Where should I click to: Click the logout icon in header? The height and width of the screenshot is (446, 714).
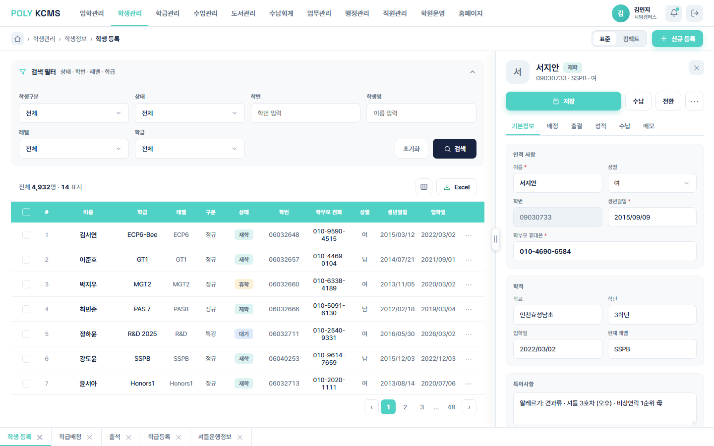695,13
